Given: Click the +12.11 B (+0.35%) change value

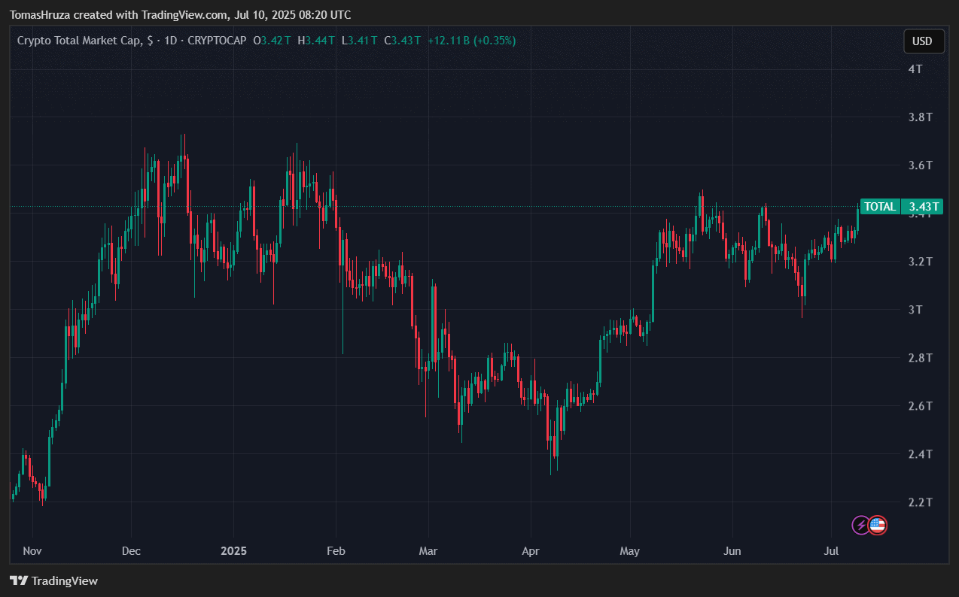Looking at the screenshot, I should [x=471, y=41].
